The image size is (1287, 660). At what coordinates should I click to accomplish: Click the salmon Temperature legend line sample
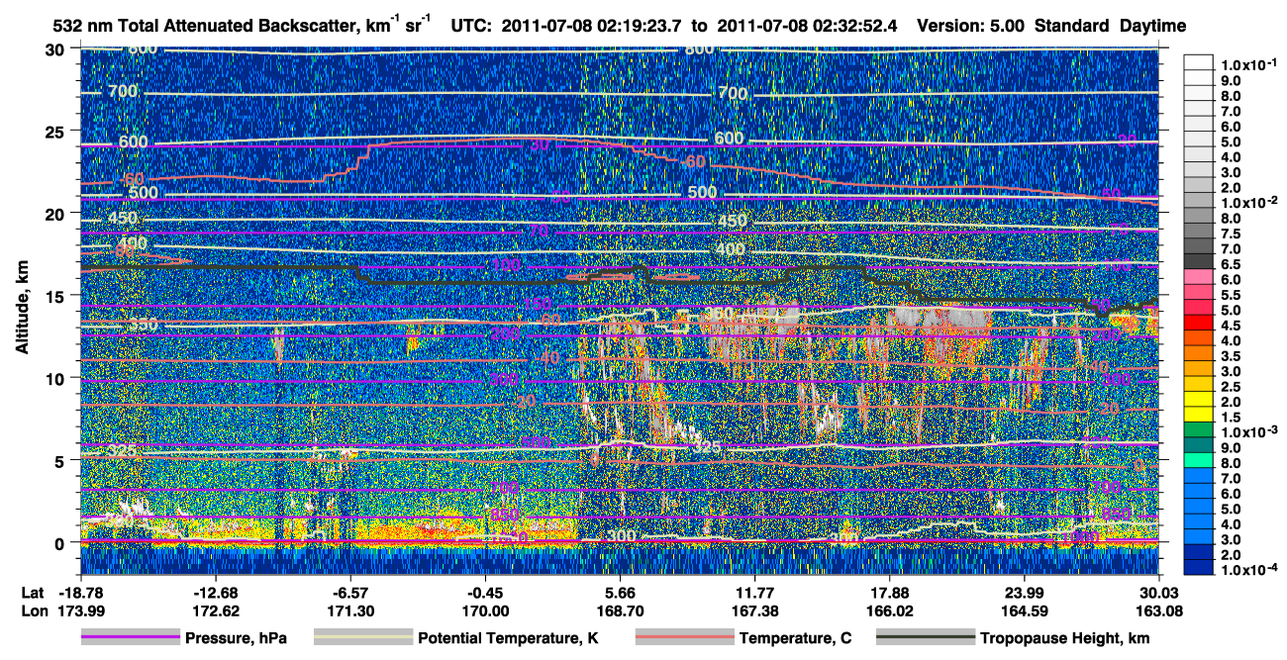[x=683, y=638]
